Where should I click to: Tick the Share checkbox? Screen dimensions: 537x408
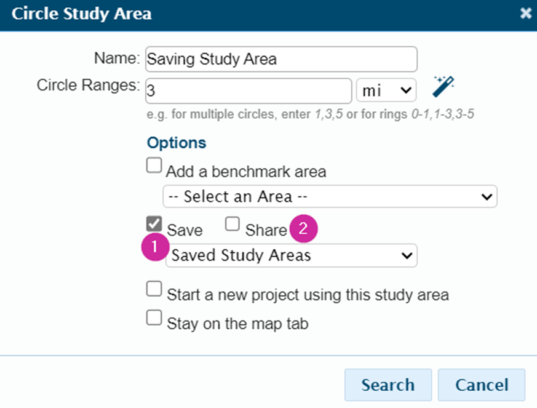point(233,225)
